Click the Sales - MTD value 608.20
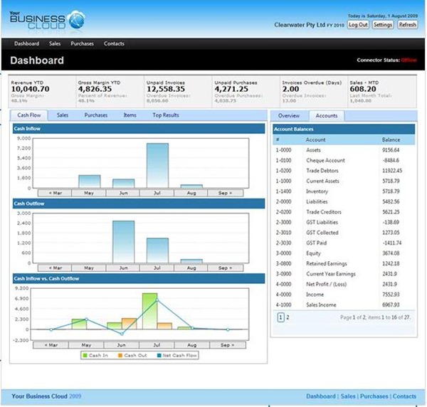The width and height of the screenshot is (427, 407). pos(363,89)
